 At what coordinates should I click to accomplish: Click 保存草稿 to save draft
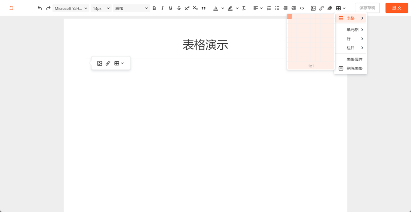[367, 8]
